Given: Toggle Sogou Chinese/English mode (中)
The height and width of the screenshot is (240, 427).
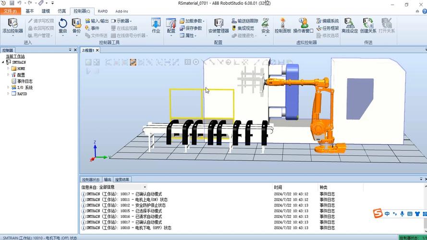Looking at the screenshot, I should (x=387, y=214).
